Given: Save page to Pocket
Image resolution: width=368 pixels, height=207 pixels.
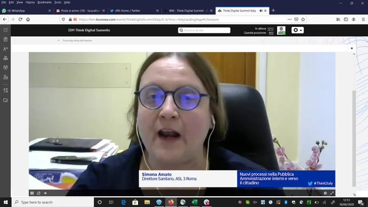Looking at the screenshot, I should 296,19.
